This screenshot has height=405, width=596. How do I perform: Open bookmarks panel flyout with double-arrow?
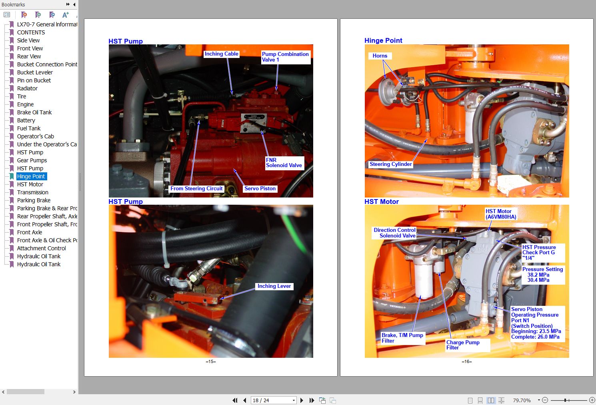coord(67,4)
